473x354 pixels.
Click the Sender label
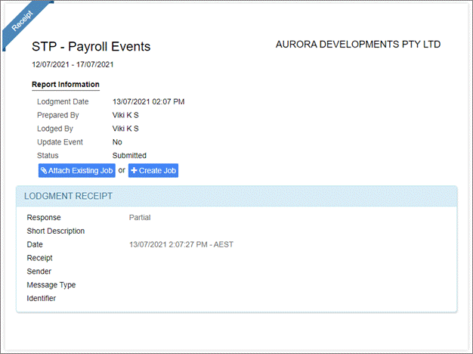(x=39, y=272)
